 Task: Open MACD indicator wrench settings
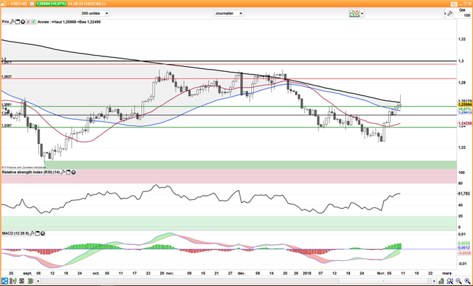point(32,234)
